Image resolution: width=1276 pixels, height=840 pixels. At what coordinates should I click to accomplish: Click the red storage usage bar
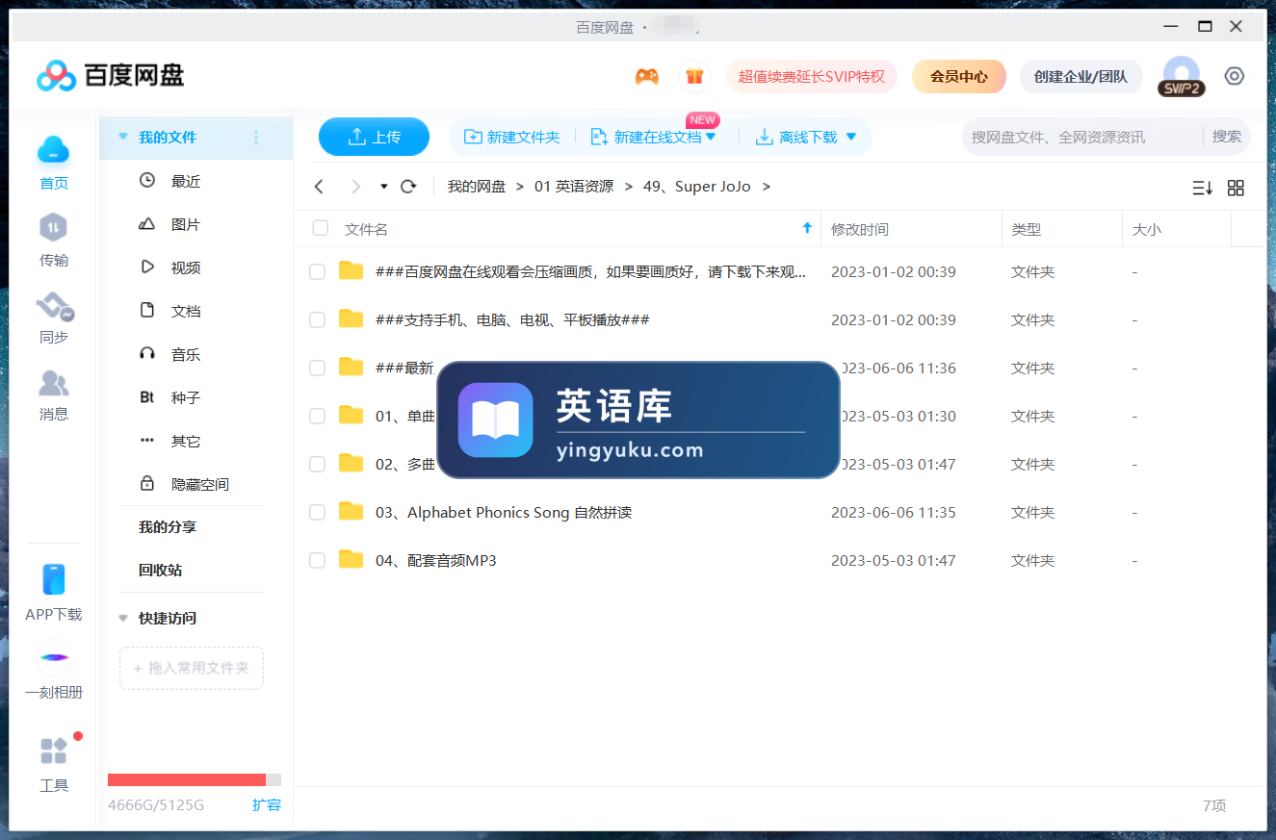click(187, 779)
